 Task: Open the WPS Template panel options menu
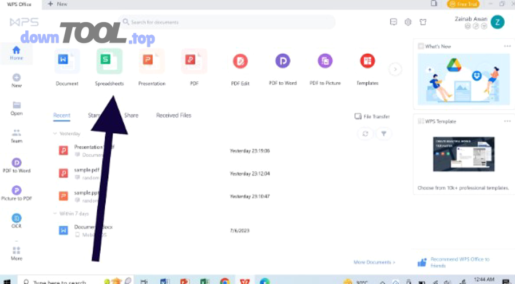(x=507, y=121)
